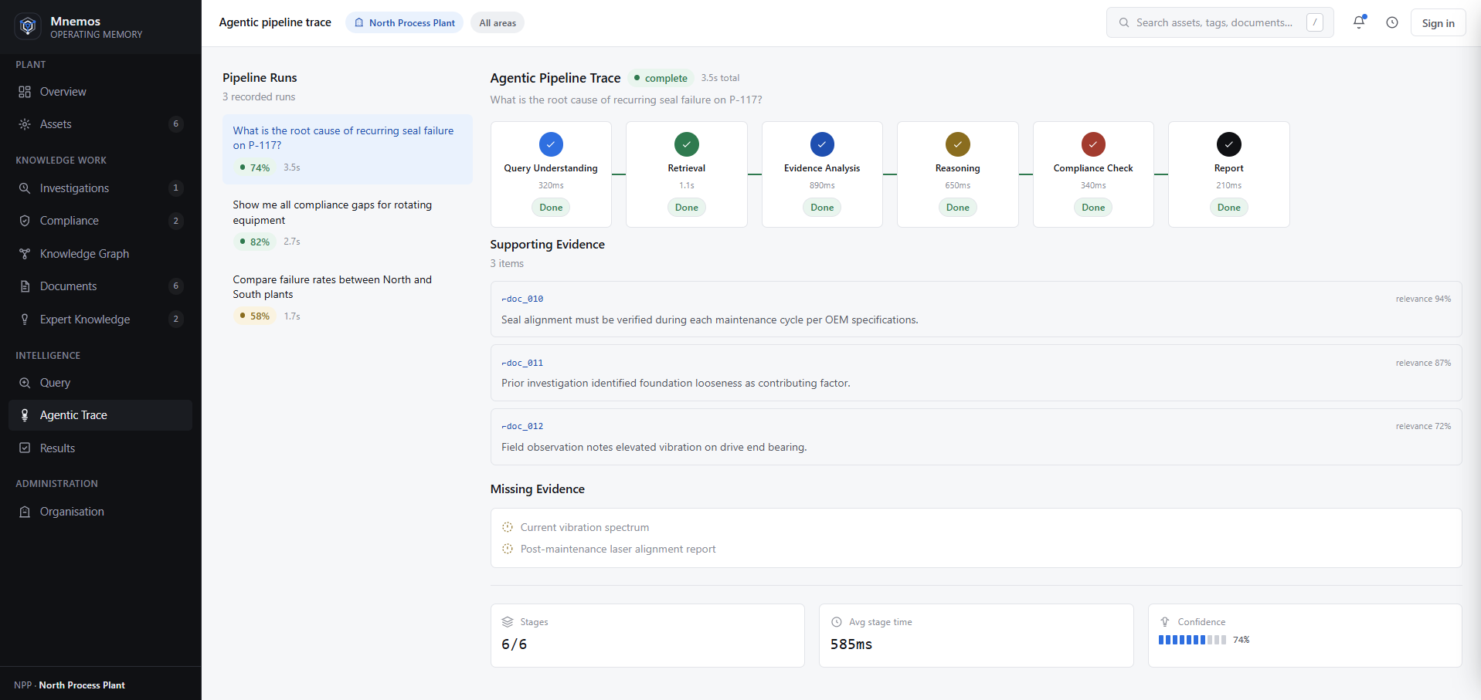Screen dimensions: 1481x700
Task: Open Expert Knowledge from sidebar
Action: pos(100,320)
